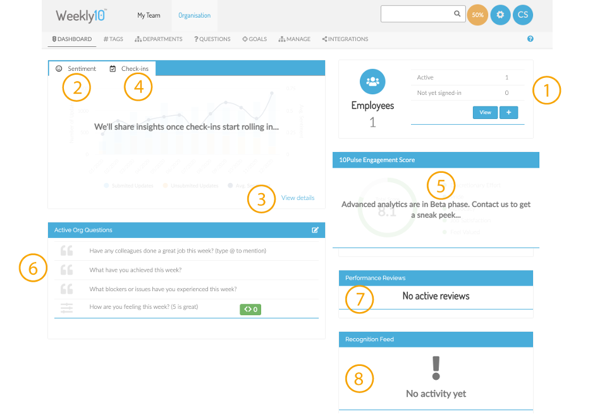
Task: Click the orange 50% progress badge
Action: click(477, 14)
